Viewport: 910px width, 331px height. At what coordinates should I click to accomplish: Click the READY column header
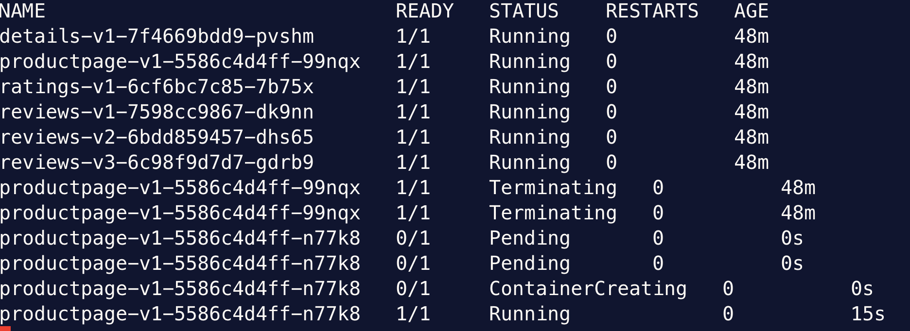point(424,11)
